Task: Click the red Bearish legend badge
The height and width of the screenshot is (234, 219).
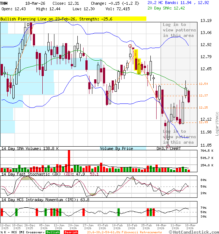Action: (70, 232)
